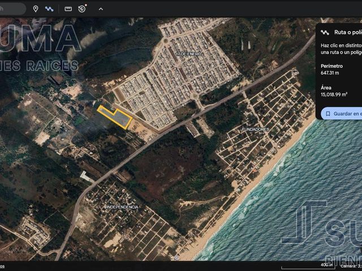
Task: Click the yellow outlined polygon on map
Action: [x=115, y=117]
